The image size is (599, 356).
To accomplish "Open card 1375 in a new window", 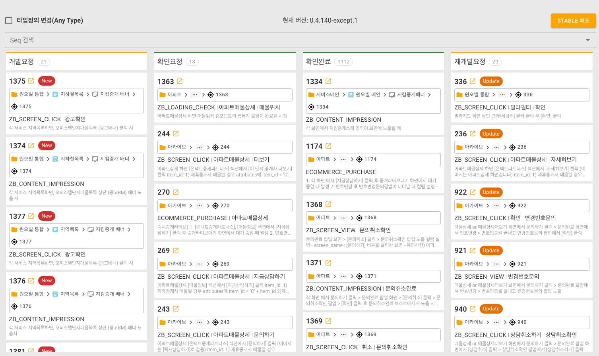I will pos(31,81).
